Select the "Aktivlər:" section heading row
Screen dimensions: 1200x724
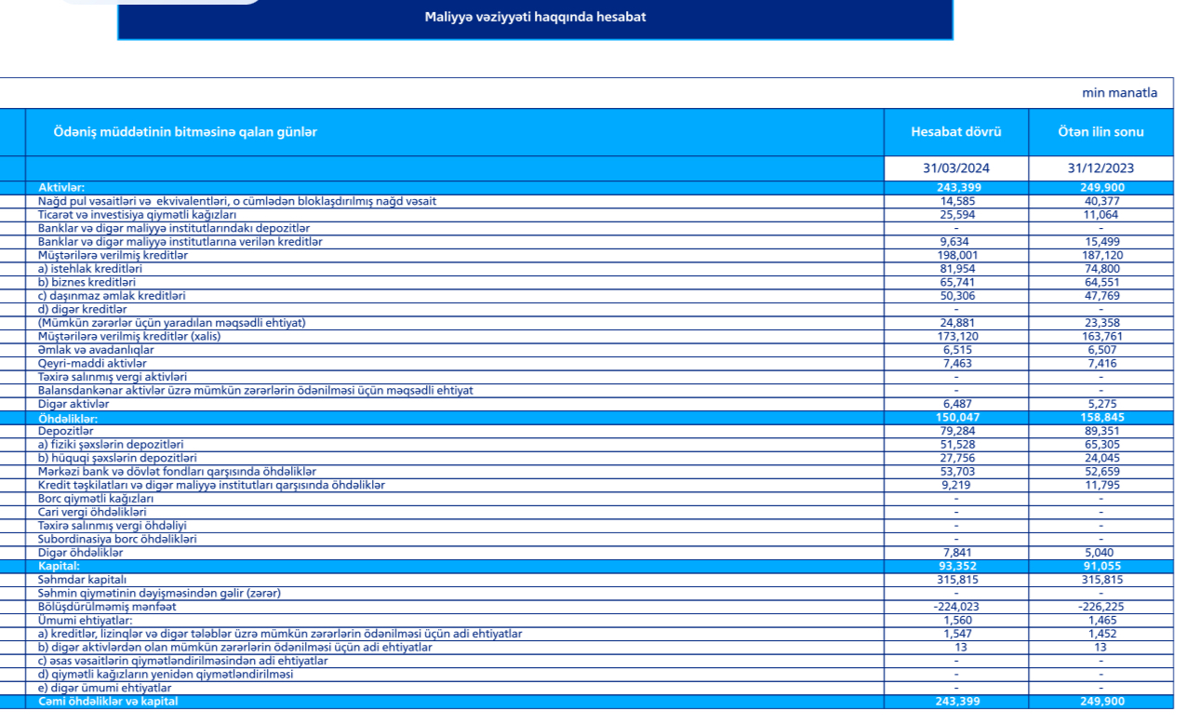pos(61,188)
